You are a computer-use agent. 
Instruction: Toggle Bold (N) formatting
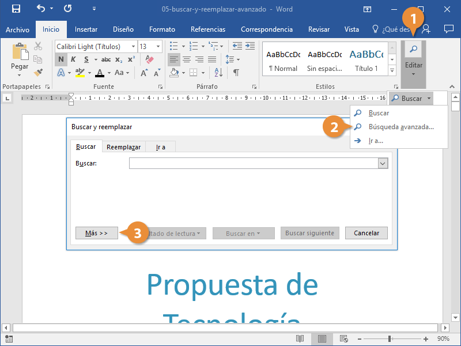[x=61, y=59]
